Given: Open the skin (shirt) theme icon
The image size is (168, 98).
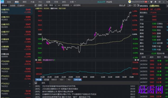Looking at the screenshot, I should coord(151,2).
